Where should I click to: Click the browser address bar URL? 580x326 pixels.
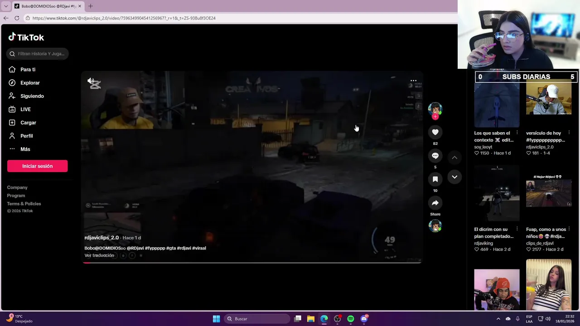124,18
